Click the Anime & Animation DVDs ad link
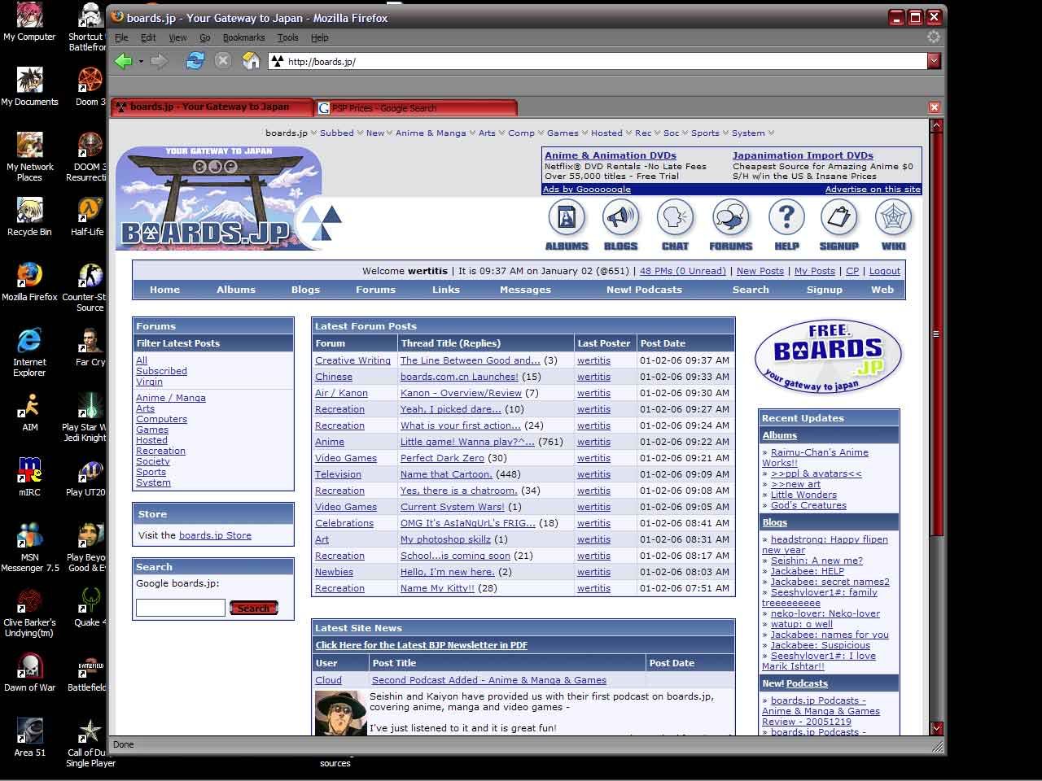The width and height of the screenshot is (1042, 781). pos(611,155)
